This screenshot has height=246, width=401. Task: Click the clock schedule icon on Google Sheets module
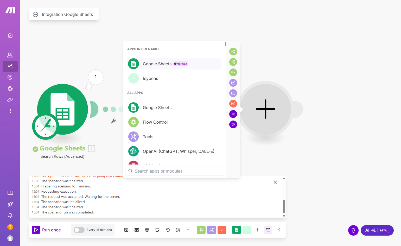[46, 126]
